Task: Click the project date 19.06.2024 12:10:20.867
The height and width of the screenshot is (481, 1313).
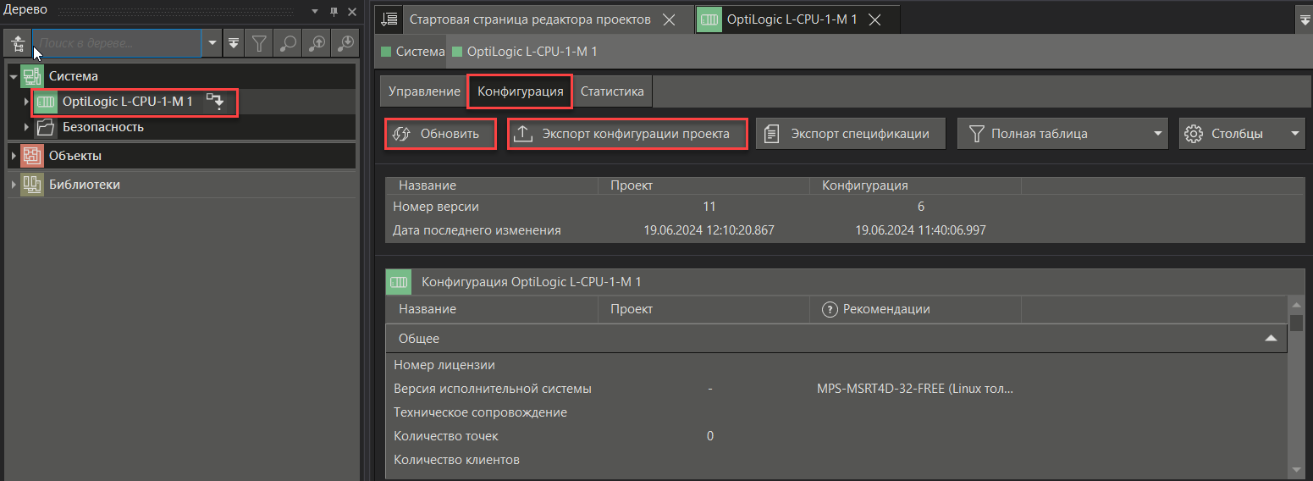Action: 709,230
